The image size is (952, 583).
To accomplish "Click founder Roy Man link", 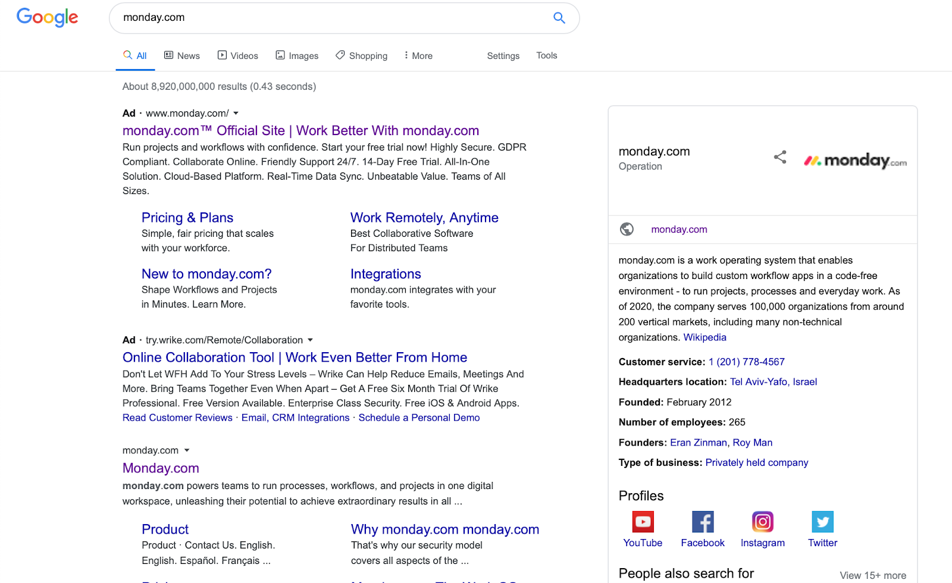I will click(753, 443).
